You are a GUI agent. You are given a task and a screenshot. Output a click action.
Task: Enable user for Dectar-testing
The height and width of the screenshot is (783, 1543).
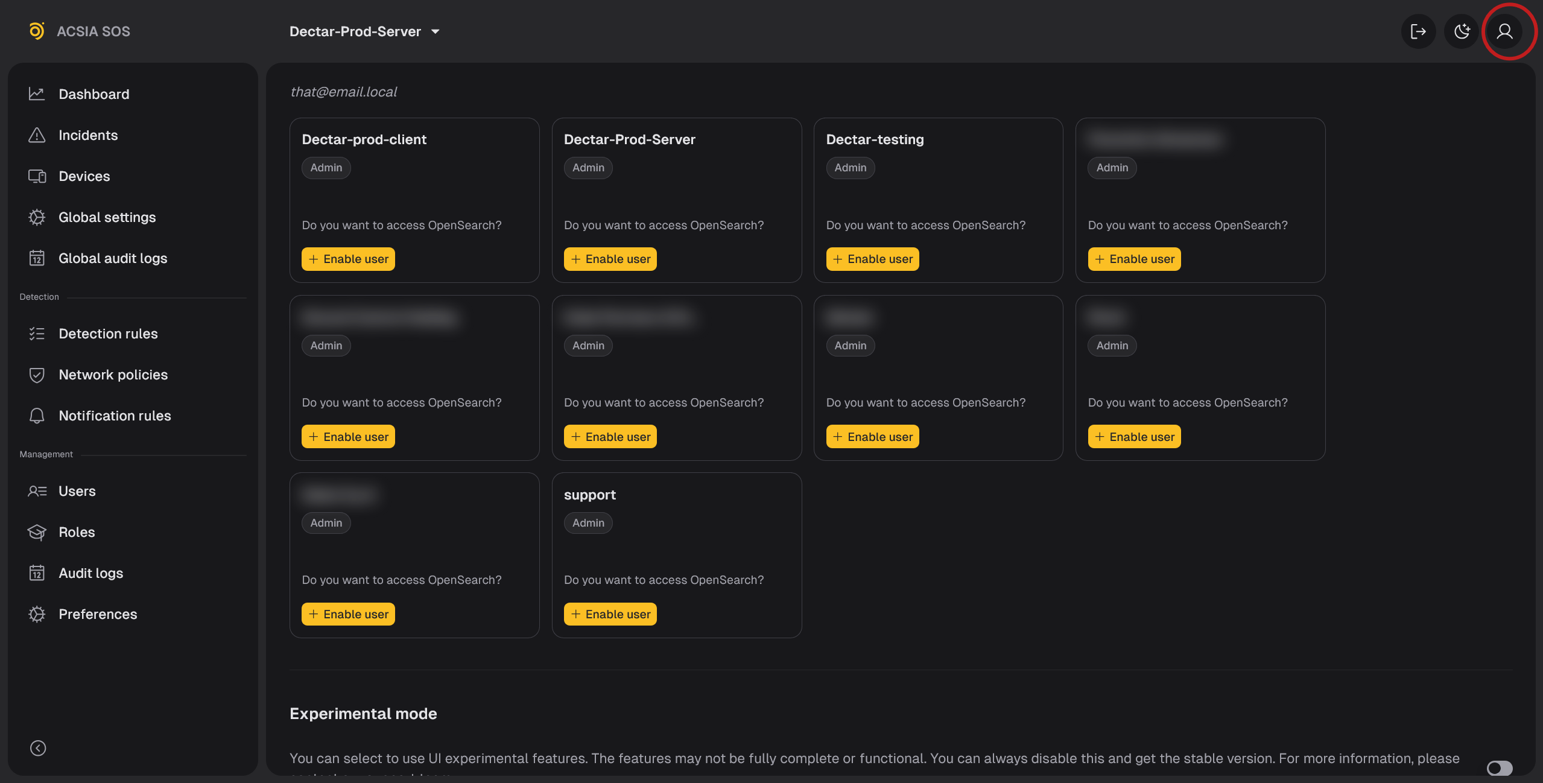coord(872,259)
